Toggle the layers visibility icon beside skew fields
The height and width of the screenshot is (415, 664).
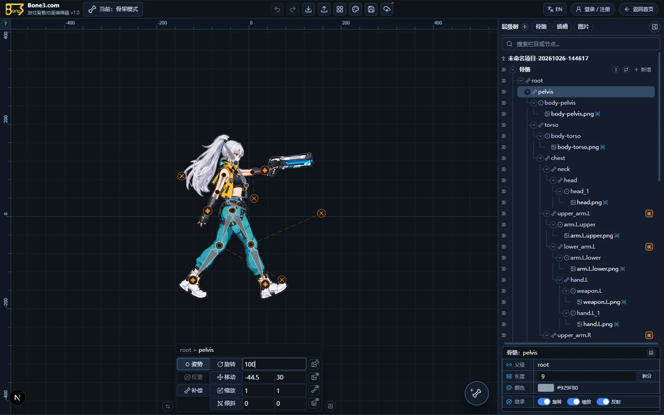pos(314,403)
